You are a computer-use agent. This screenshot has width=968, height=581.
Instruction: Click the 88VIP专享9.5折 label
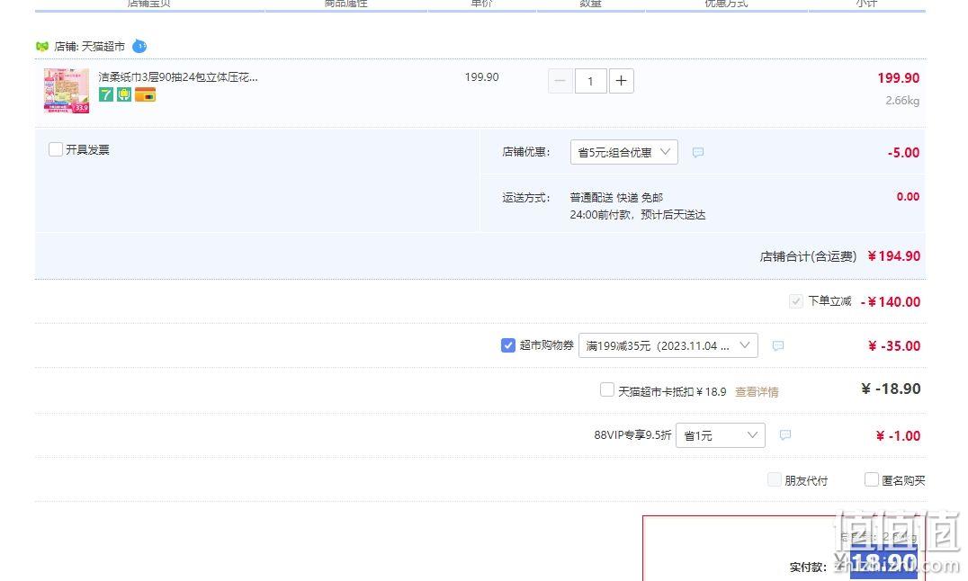(x=632, y=435)
